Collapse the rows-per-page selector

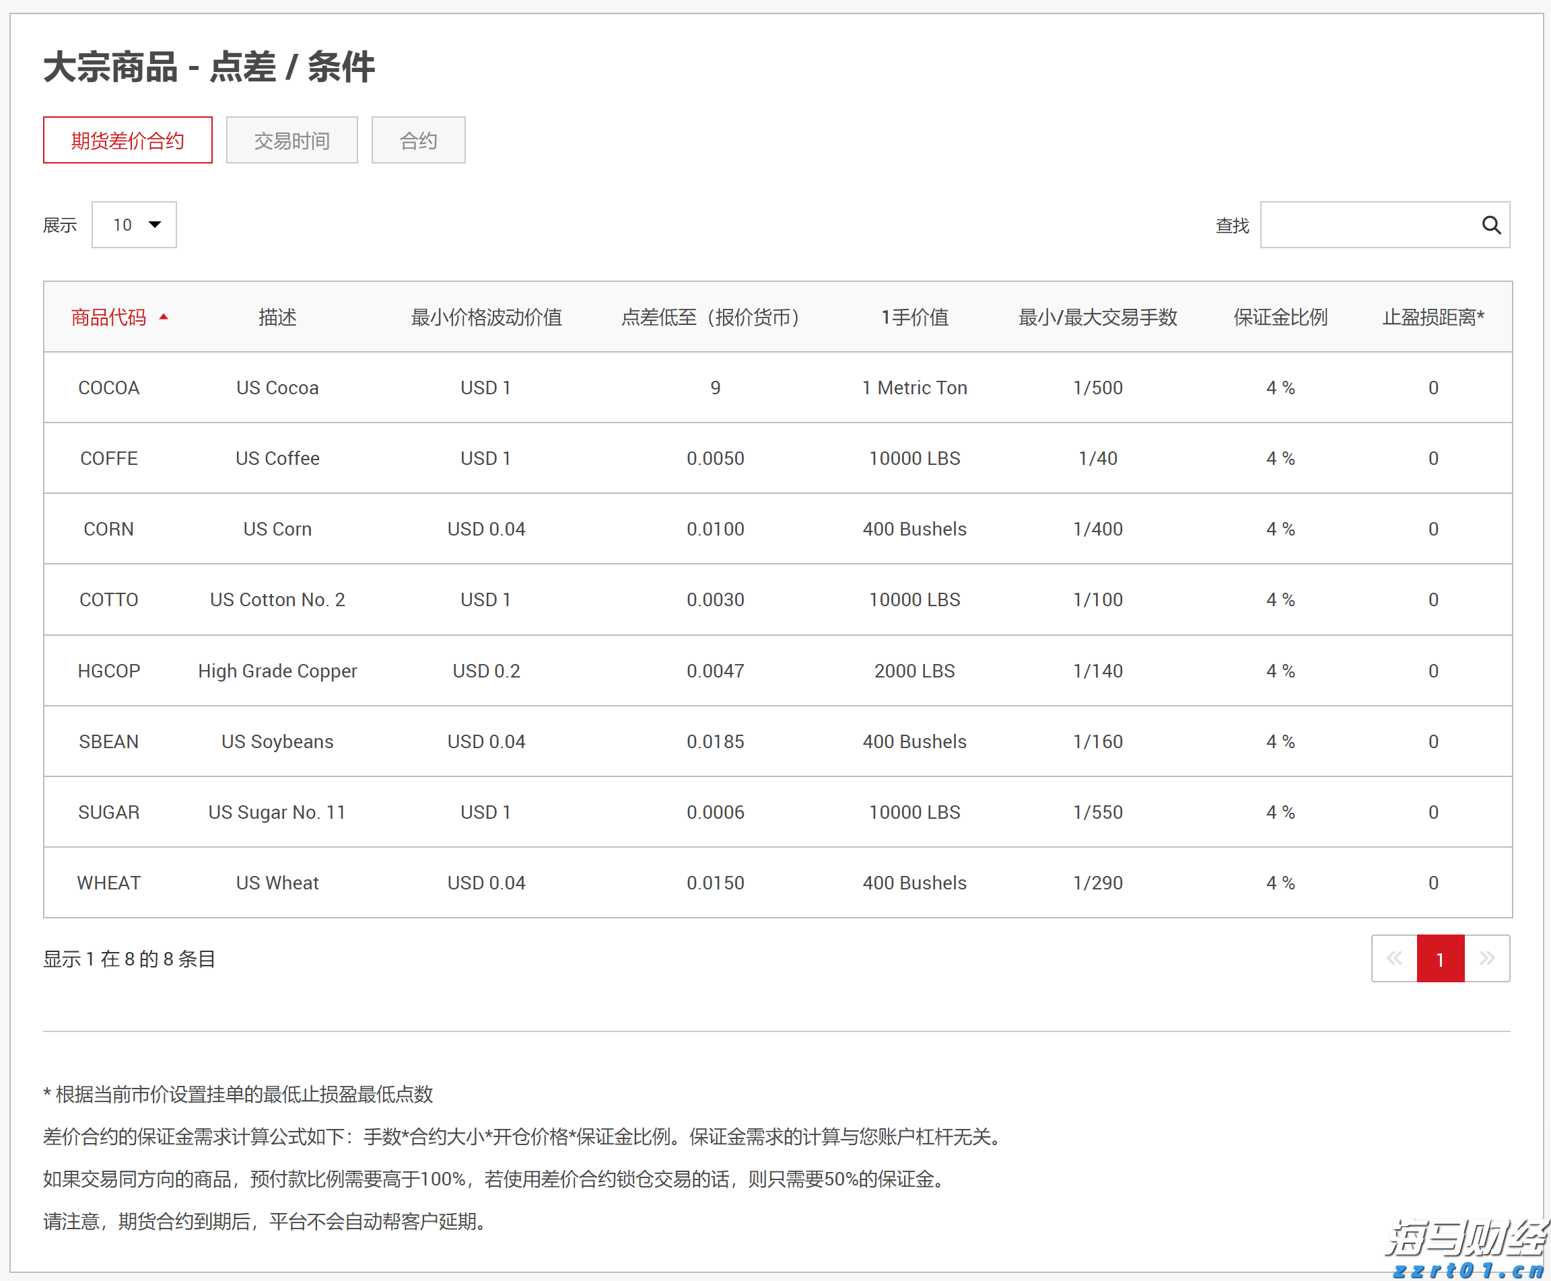point(133,224)
